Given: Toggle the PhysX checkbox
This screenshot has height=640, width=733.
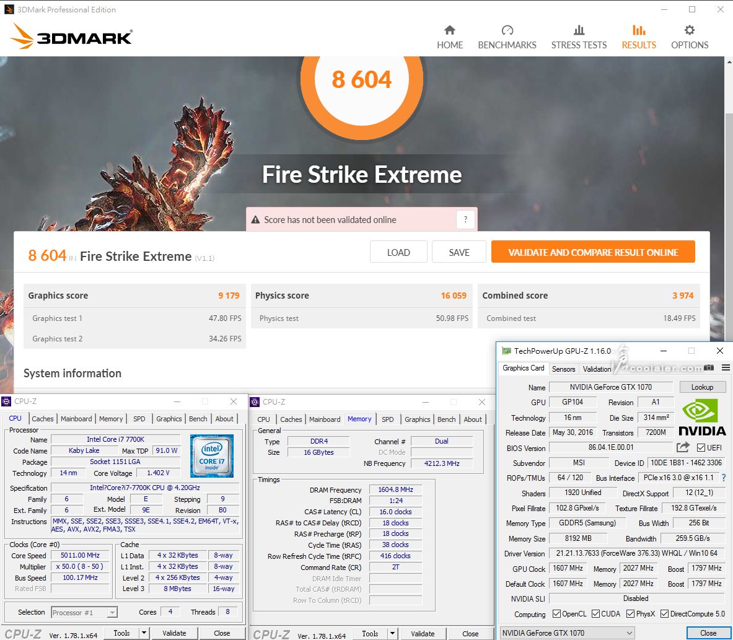Looking at the screenshot, I should pyautogui.click(x=630, y=614).
